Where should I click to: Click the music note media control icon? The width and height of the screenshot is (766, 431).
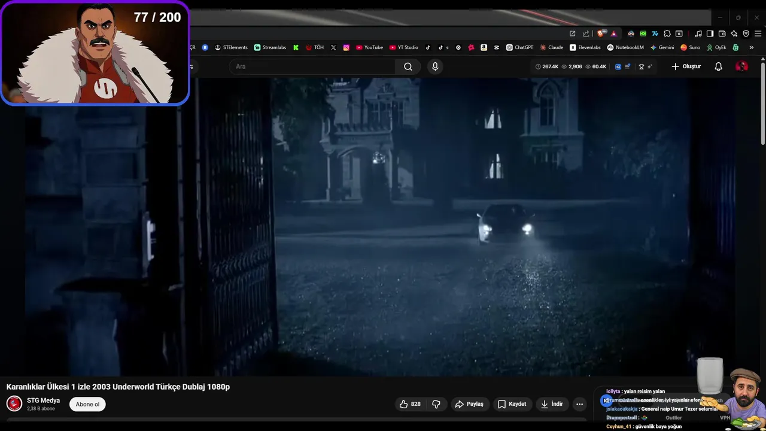pos(698,34)
